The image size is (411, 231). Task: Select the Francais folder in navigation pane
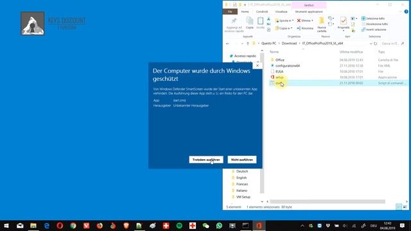(x=242, y=184)
